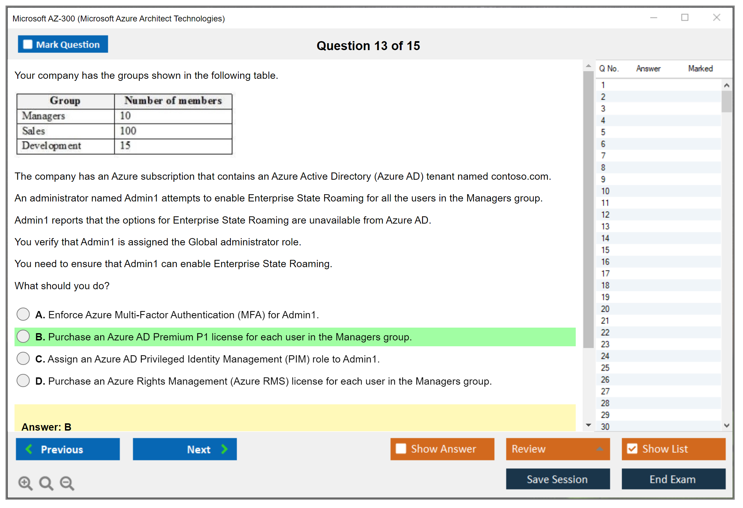743x508 pixels.
Task: Enable the Show Answer checkbox
Action: pos(401,449)
